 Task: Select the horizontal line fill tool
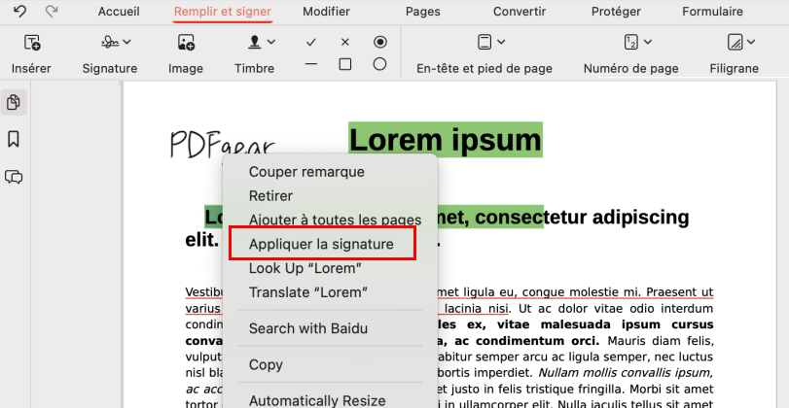tap(311, 64)
